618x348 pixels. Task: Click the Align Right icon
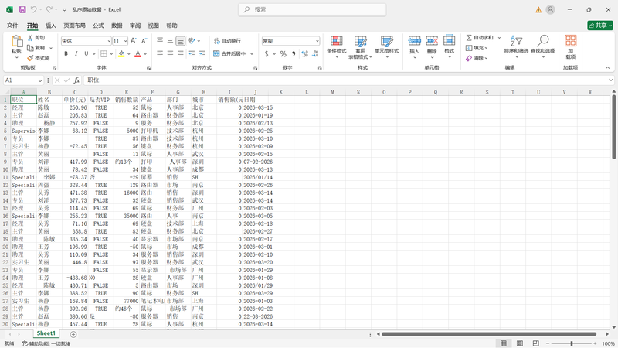pyautogui.click(x=180, y=53)
